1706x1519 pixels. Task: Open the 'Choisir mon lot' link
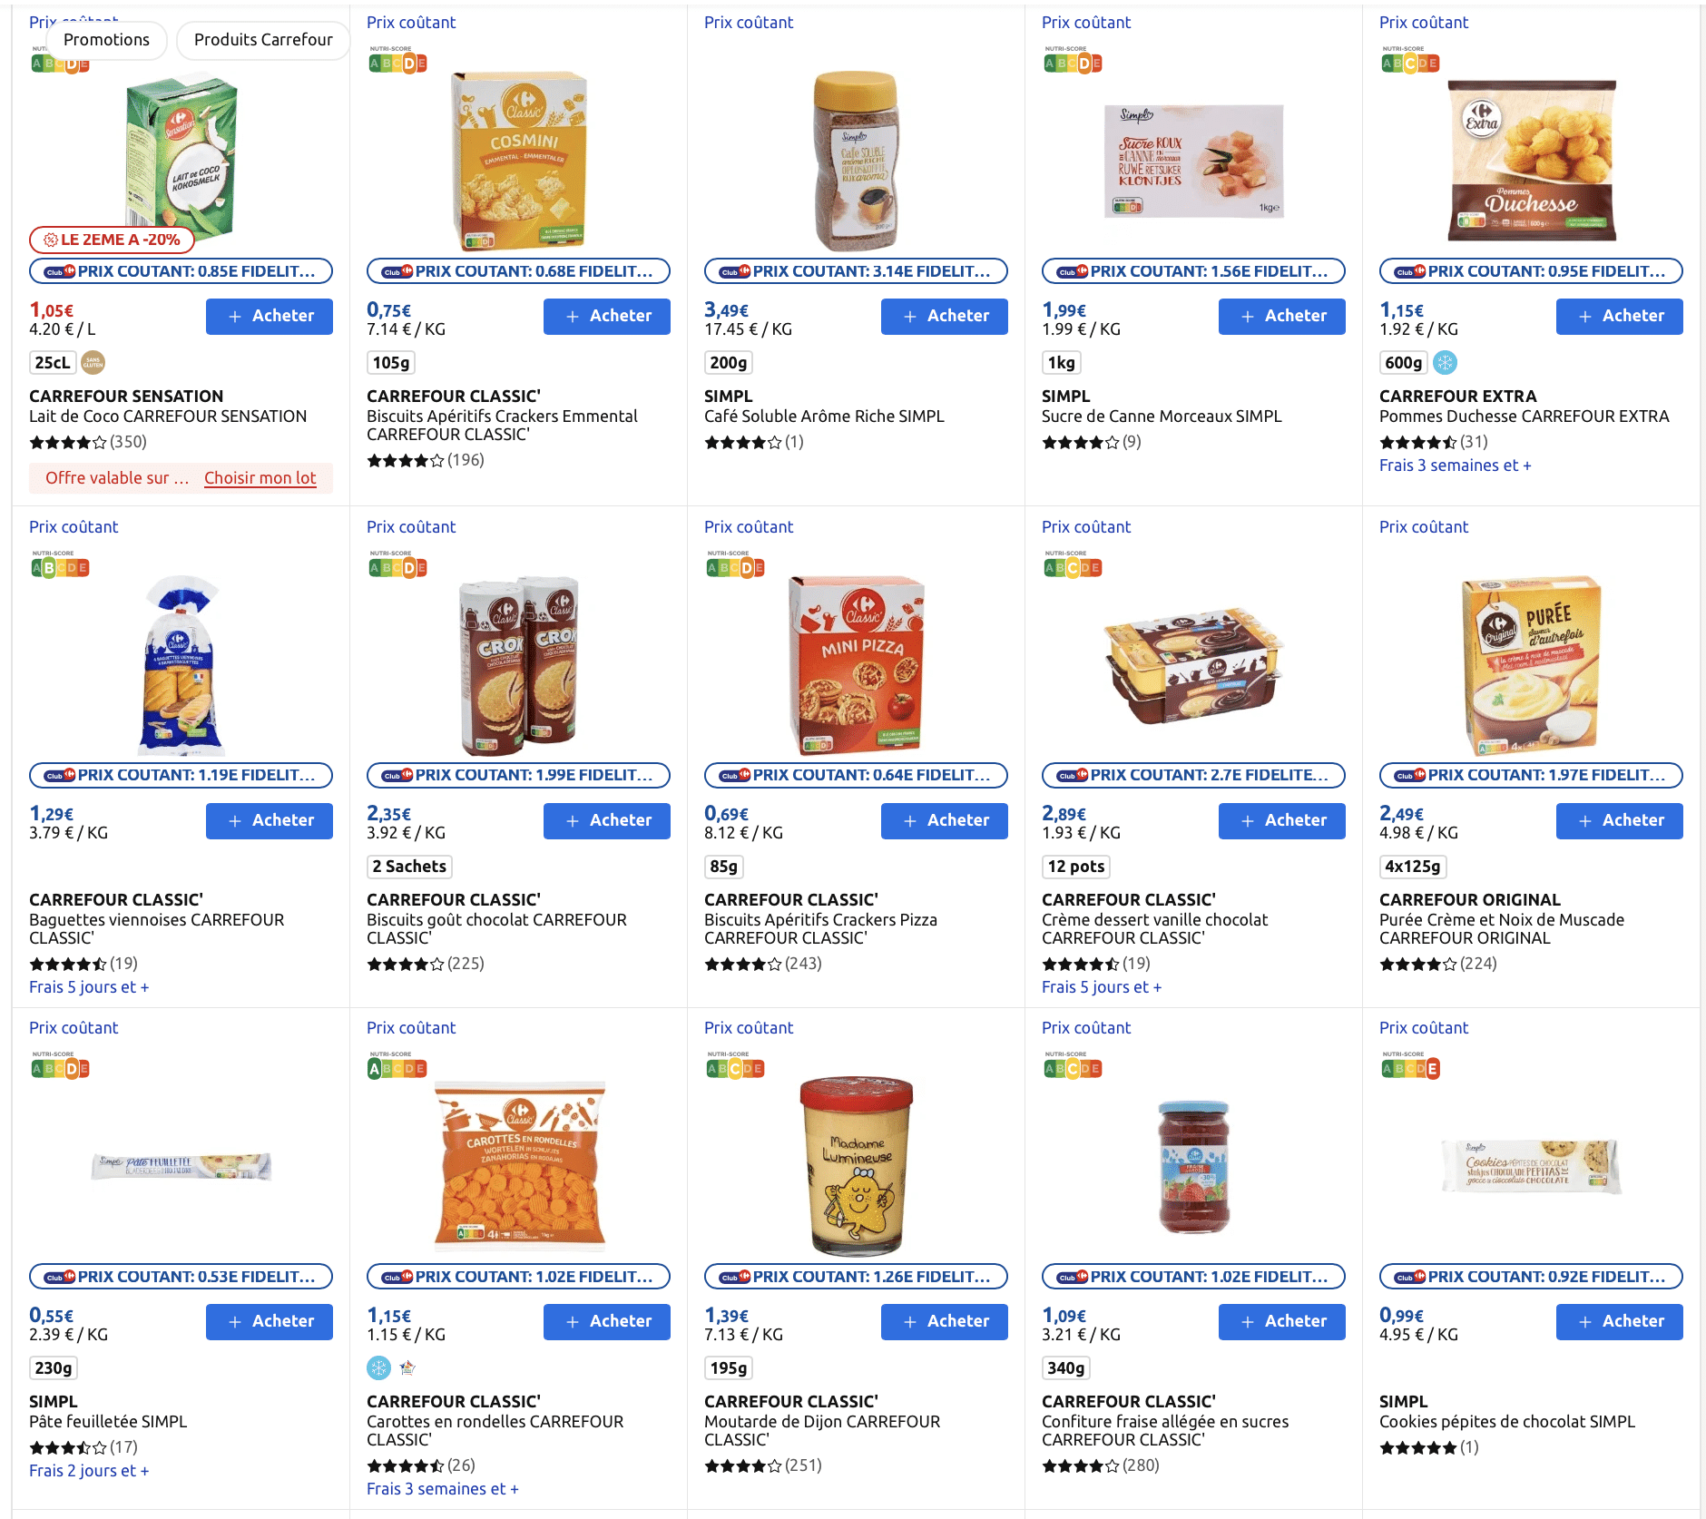260,478
